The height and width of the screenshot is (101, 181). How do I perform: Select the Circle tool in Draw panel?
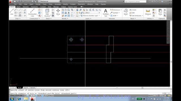(x=16, y=13)
